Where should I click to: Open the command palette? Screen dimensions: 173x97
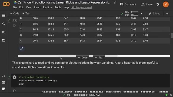(x=4, y=82)
